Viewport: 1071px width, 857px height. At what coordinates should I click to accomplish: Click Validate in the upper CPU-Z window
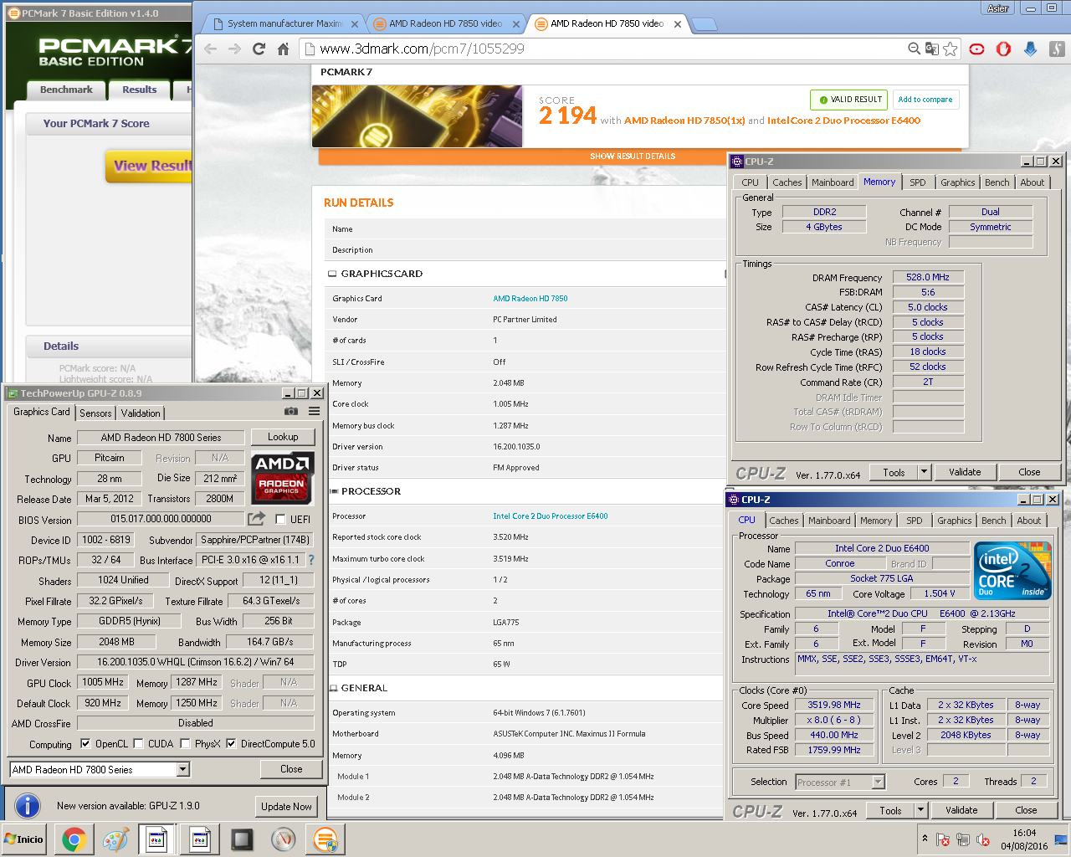(965, 472)
